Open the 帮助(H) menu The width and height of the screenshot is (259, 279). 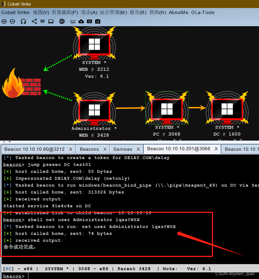157,12
